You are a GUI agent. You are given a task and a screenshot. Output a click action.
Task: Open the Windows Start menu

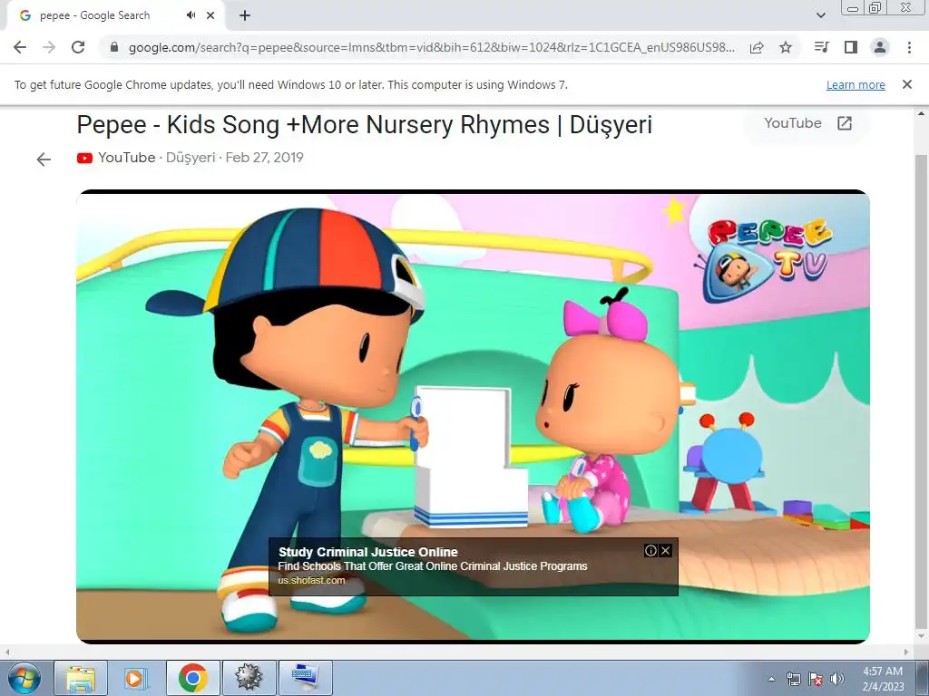point(24,678)
